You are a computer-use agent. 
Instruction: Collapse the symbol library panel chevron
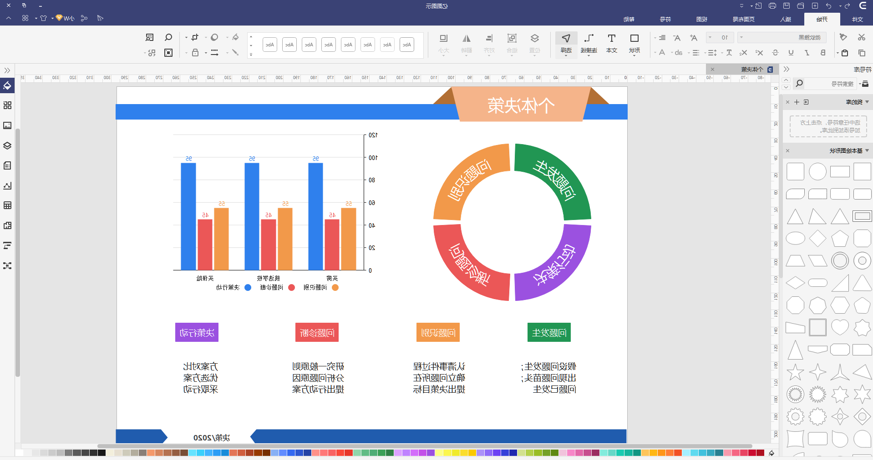coord(787,70)
